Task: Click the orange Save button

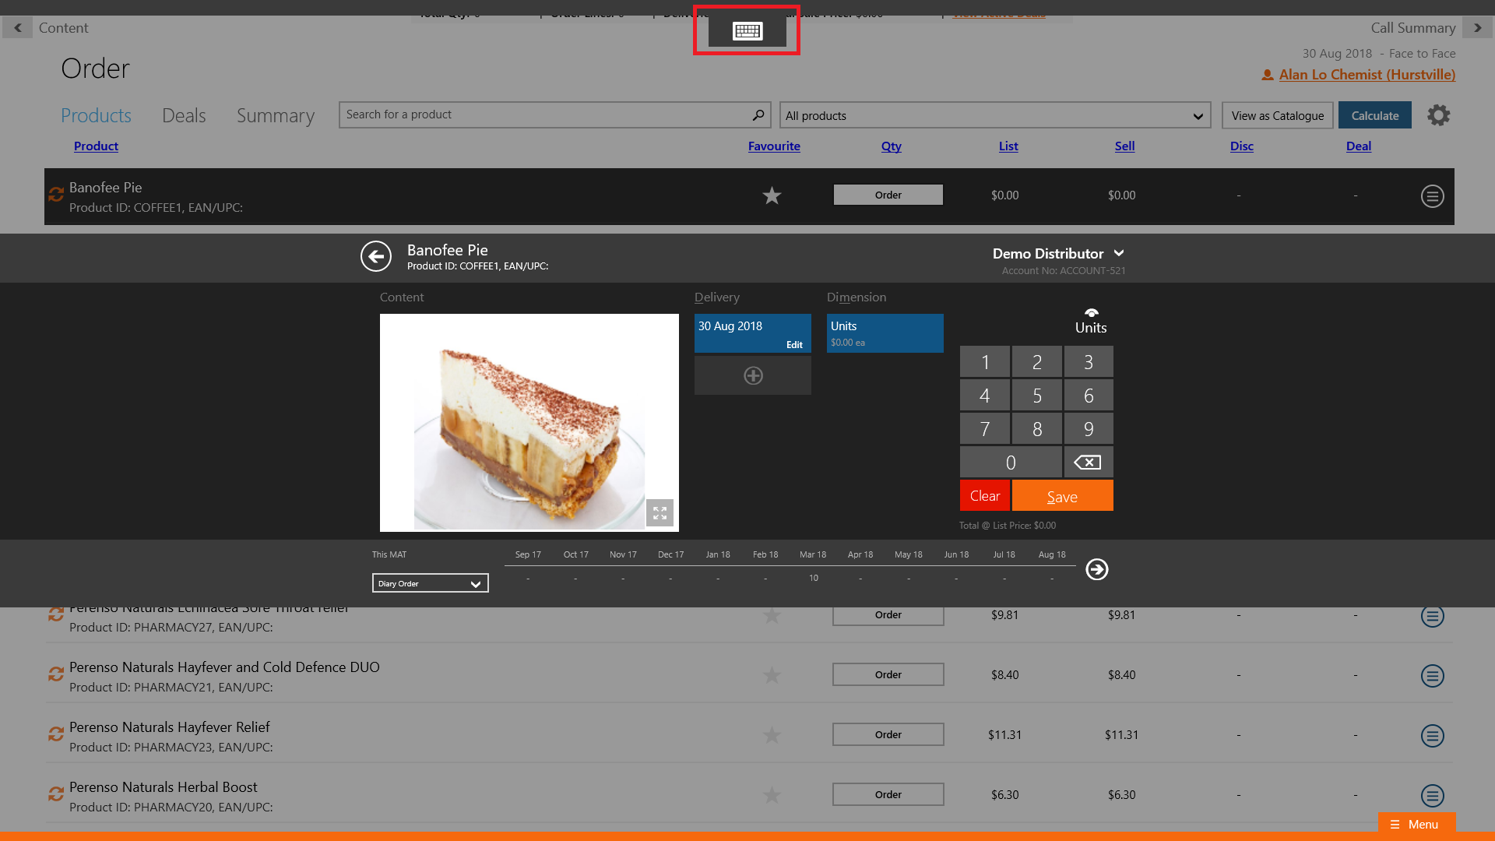Action: tap(1062, 496)
